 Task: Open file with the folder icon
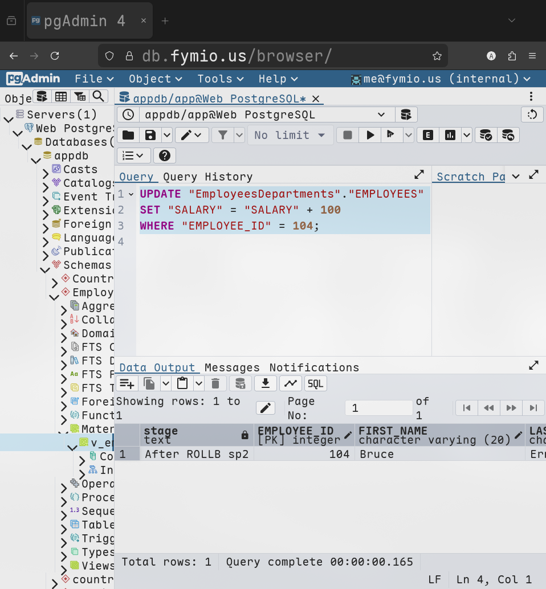tap(128, 135)
